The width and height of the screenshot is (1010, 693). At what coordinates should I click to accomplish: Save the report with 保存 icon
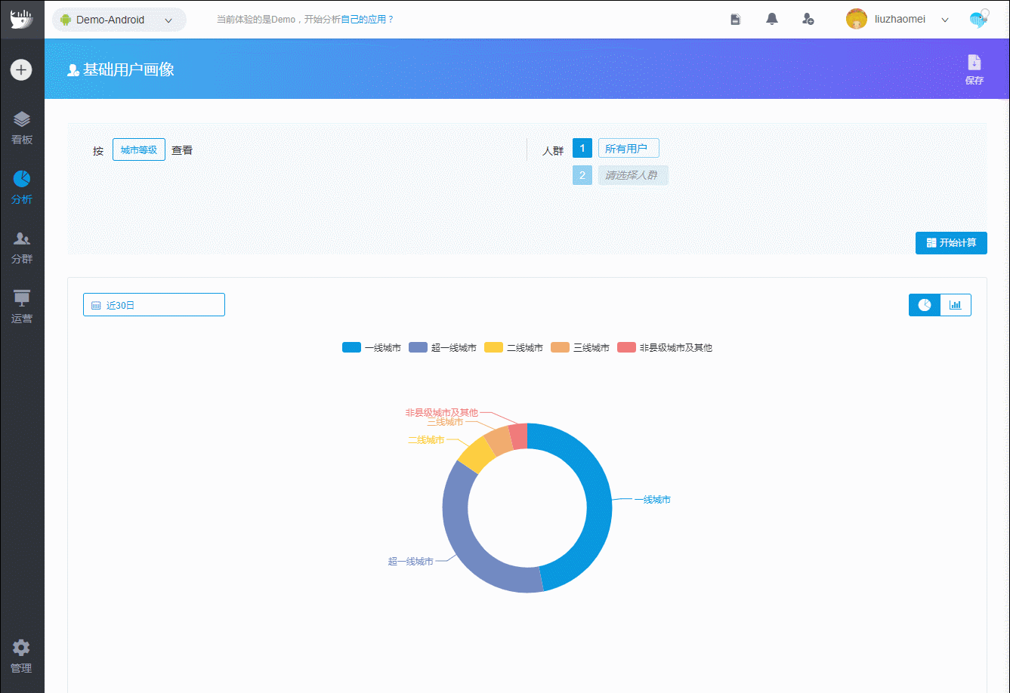pyautogui.click(x=974, y=69)
